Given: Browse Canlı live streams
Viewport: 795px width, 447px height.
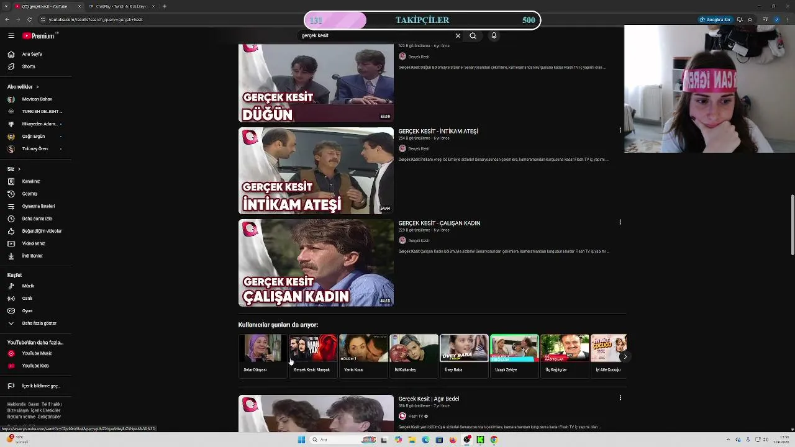Looking at the screenshot, I should tap(35, 299).
